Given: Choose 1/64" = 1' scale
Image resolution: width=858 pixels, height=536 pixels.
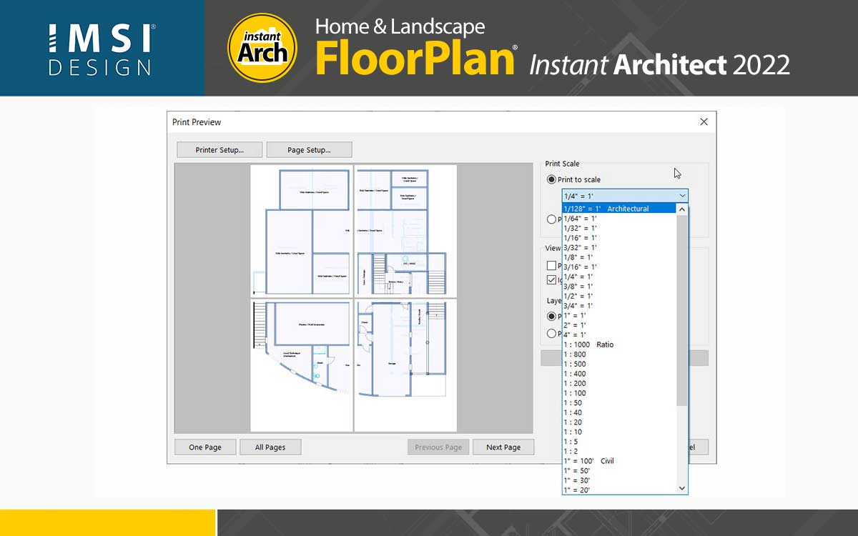Looking at the screenshot, I should (x=618, y=219).
